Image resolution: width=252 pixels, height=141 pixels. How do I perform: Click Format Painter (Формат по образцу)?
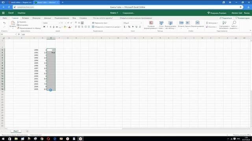pos(29,28)
